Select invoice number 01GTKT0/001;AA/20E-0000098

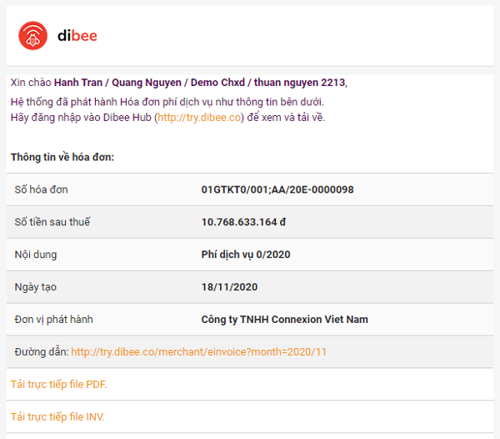[277, 189]
